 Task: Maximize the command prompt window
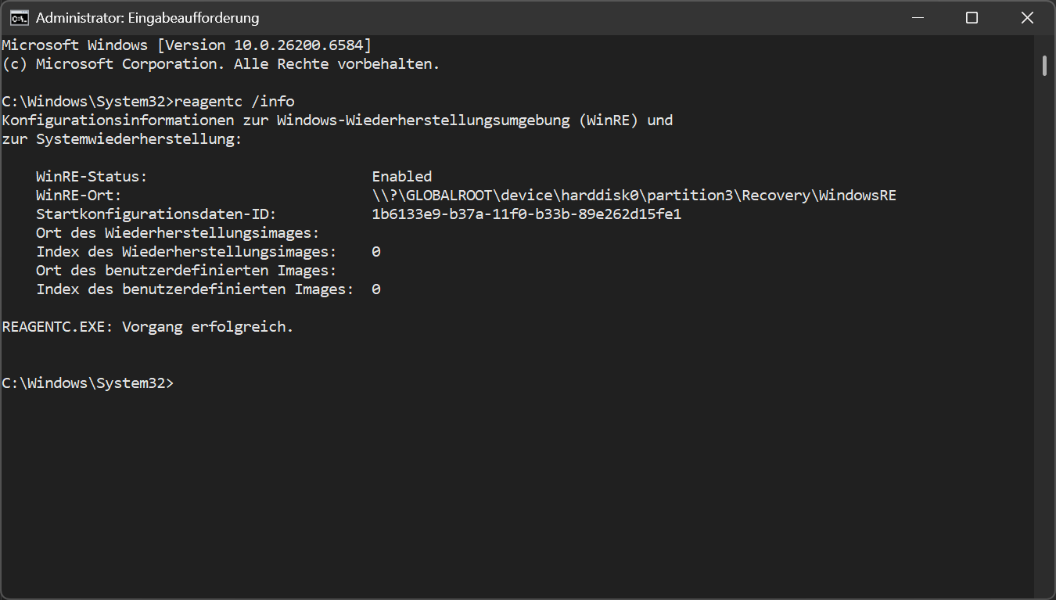tap(972, 17)
